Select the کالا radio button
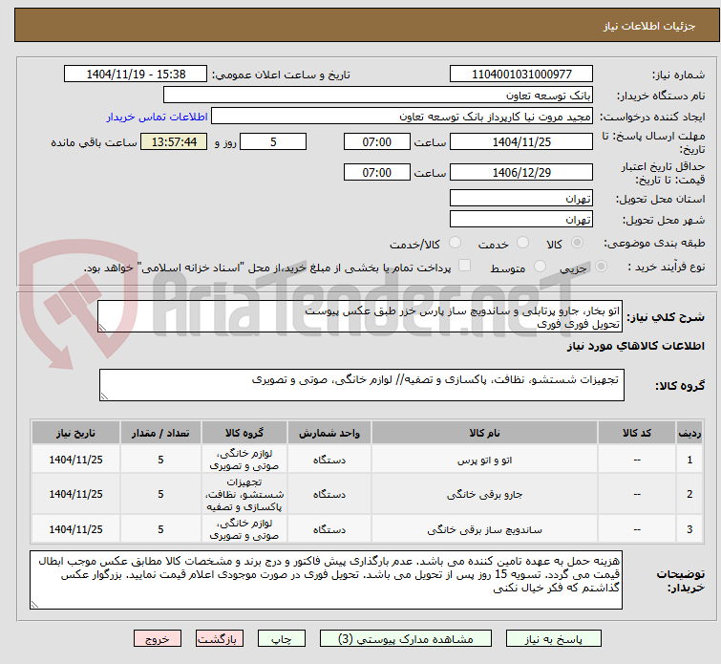The image size is (721, 664). 577,242
